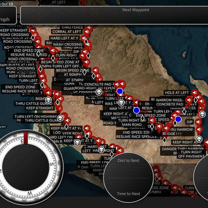Select the RAIN RUSTS AT LEFT label
The image size is (208, 208).
(17, 65)
